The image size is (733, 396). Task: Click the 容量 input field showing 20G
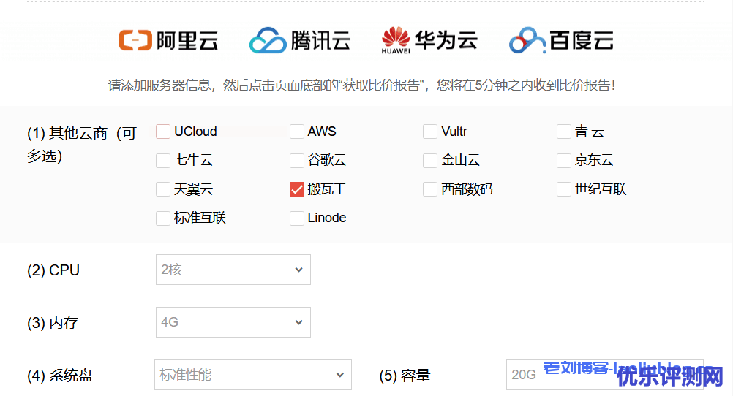click(605, 375)
